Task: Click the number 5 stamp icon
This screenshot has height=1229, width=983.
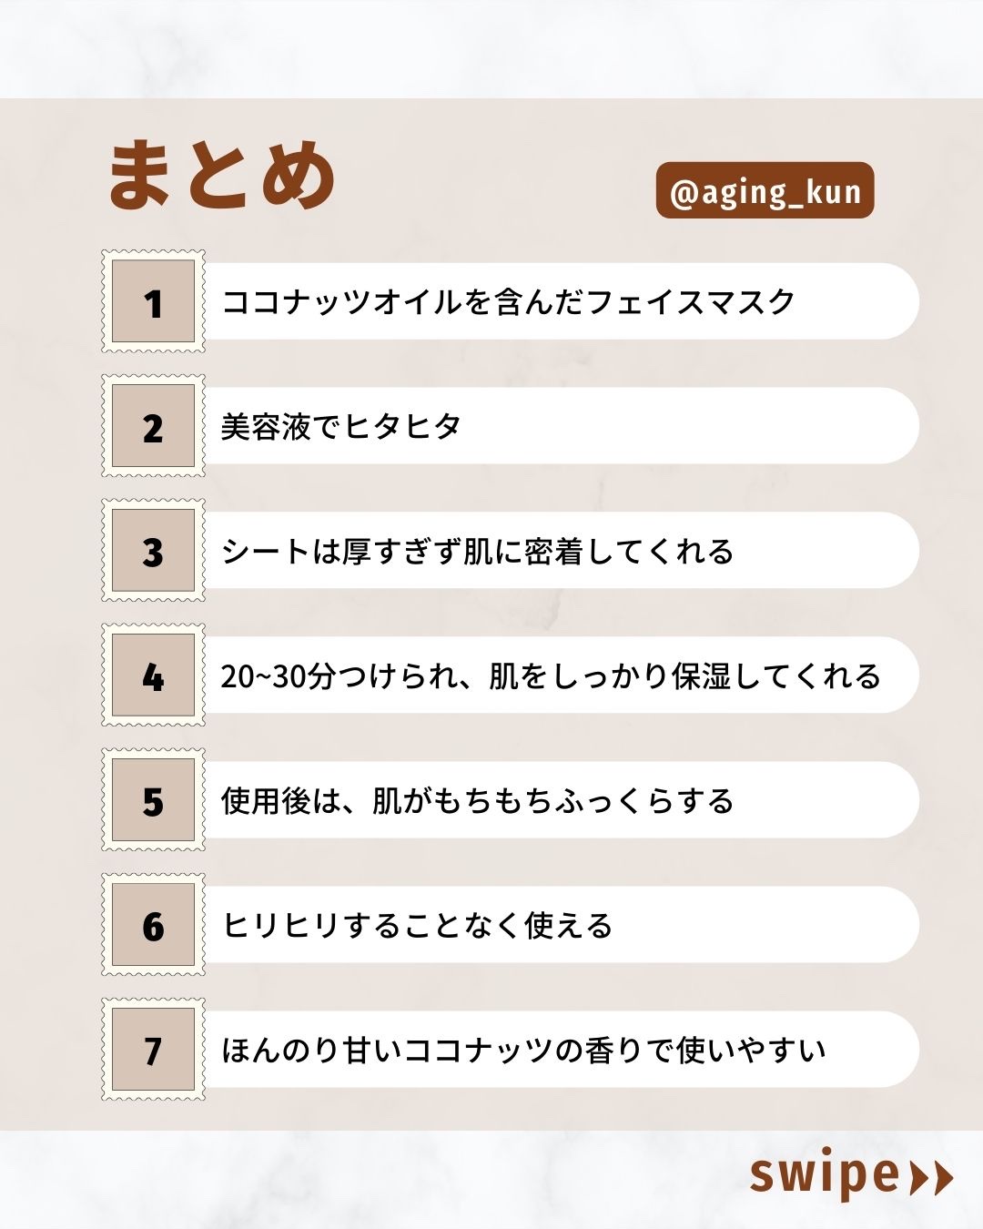Action: point(153,800)
